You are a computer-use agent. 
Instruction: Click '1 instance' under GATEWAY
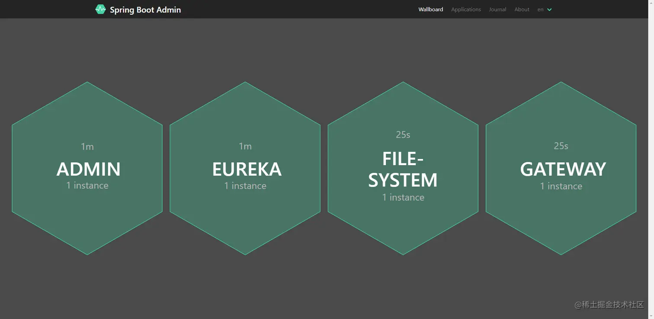pyautogui.click(x=561, y=186)
